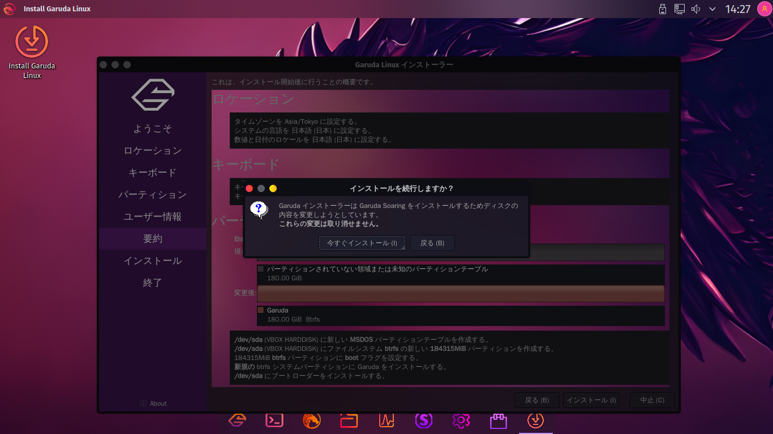This screenshot has width=773, height=434.
Task: Launch the orange dragon browser in the dock
Action: click(312, 420)
